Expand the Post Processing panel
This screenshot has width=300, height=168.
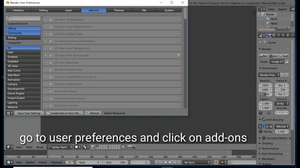click(x=260, y=154)
